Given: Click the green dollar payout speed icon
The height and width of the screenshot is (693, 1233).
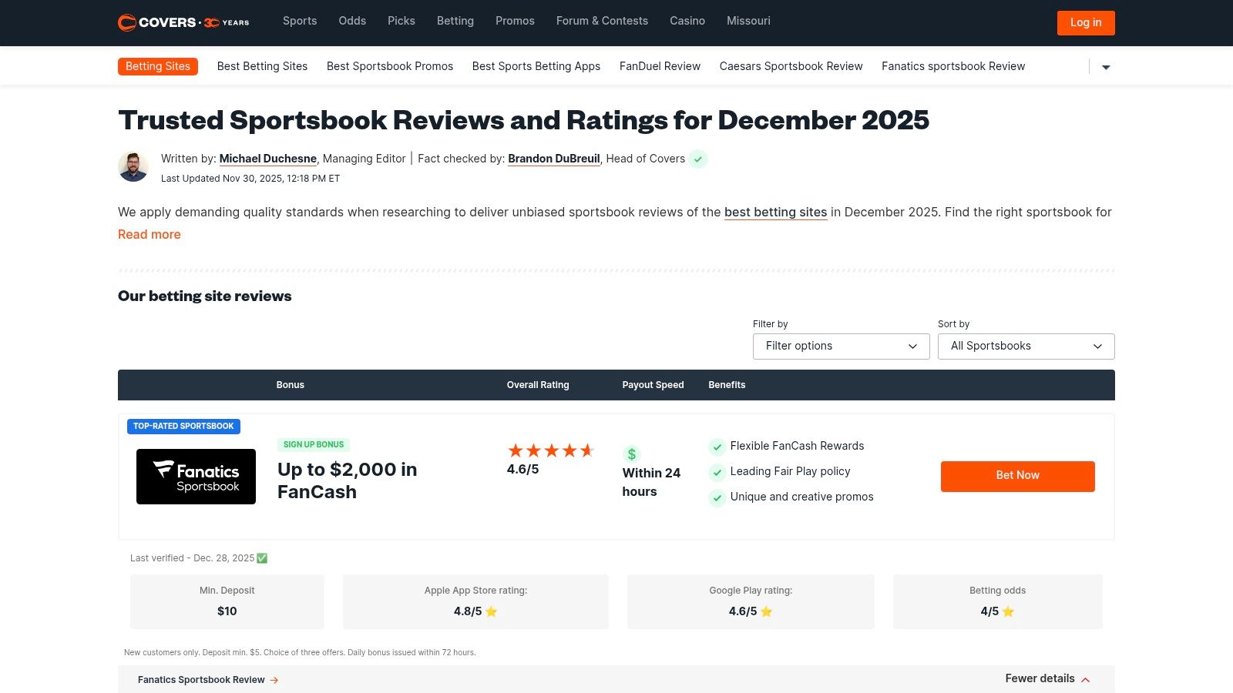Looking at the screenshot, I should (631, 454).
